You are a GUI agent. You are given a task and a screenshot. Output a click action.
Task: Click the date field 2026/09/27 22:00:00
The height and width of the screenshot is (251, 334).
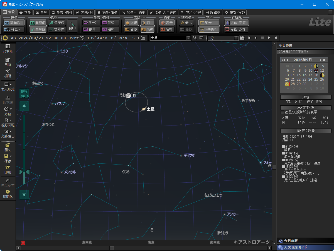[42, 38]
